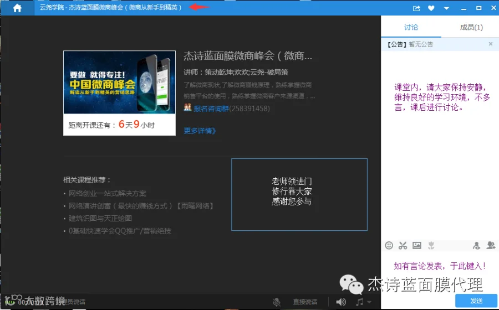Click the group consultation people icon
Image resolution: width=499 pixels, height=310 pixels.
point(188,108)
